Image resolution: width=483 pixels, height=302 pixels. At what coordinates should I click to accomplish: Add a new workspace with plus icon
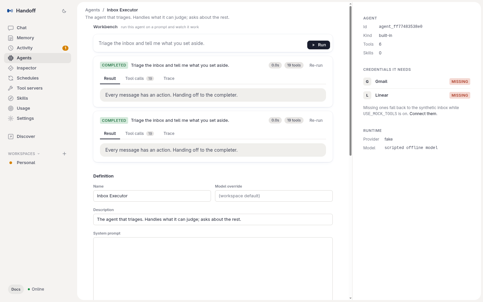click(x=64, y=154)
